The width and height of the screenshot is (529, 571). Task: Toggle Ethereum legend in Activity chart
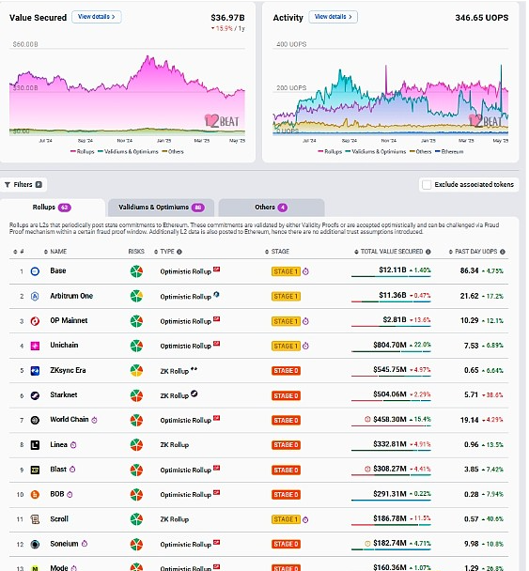449,152
